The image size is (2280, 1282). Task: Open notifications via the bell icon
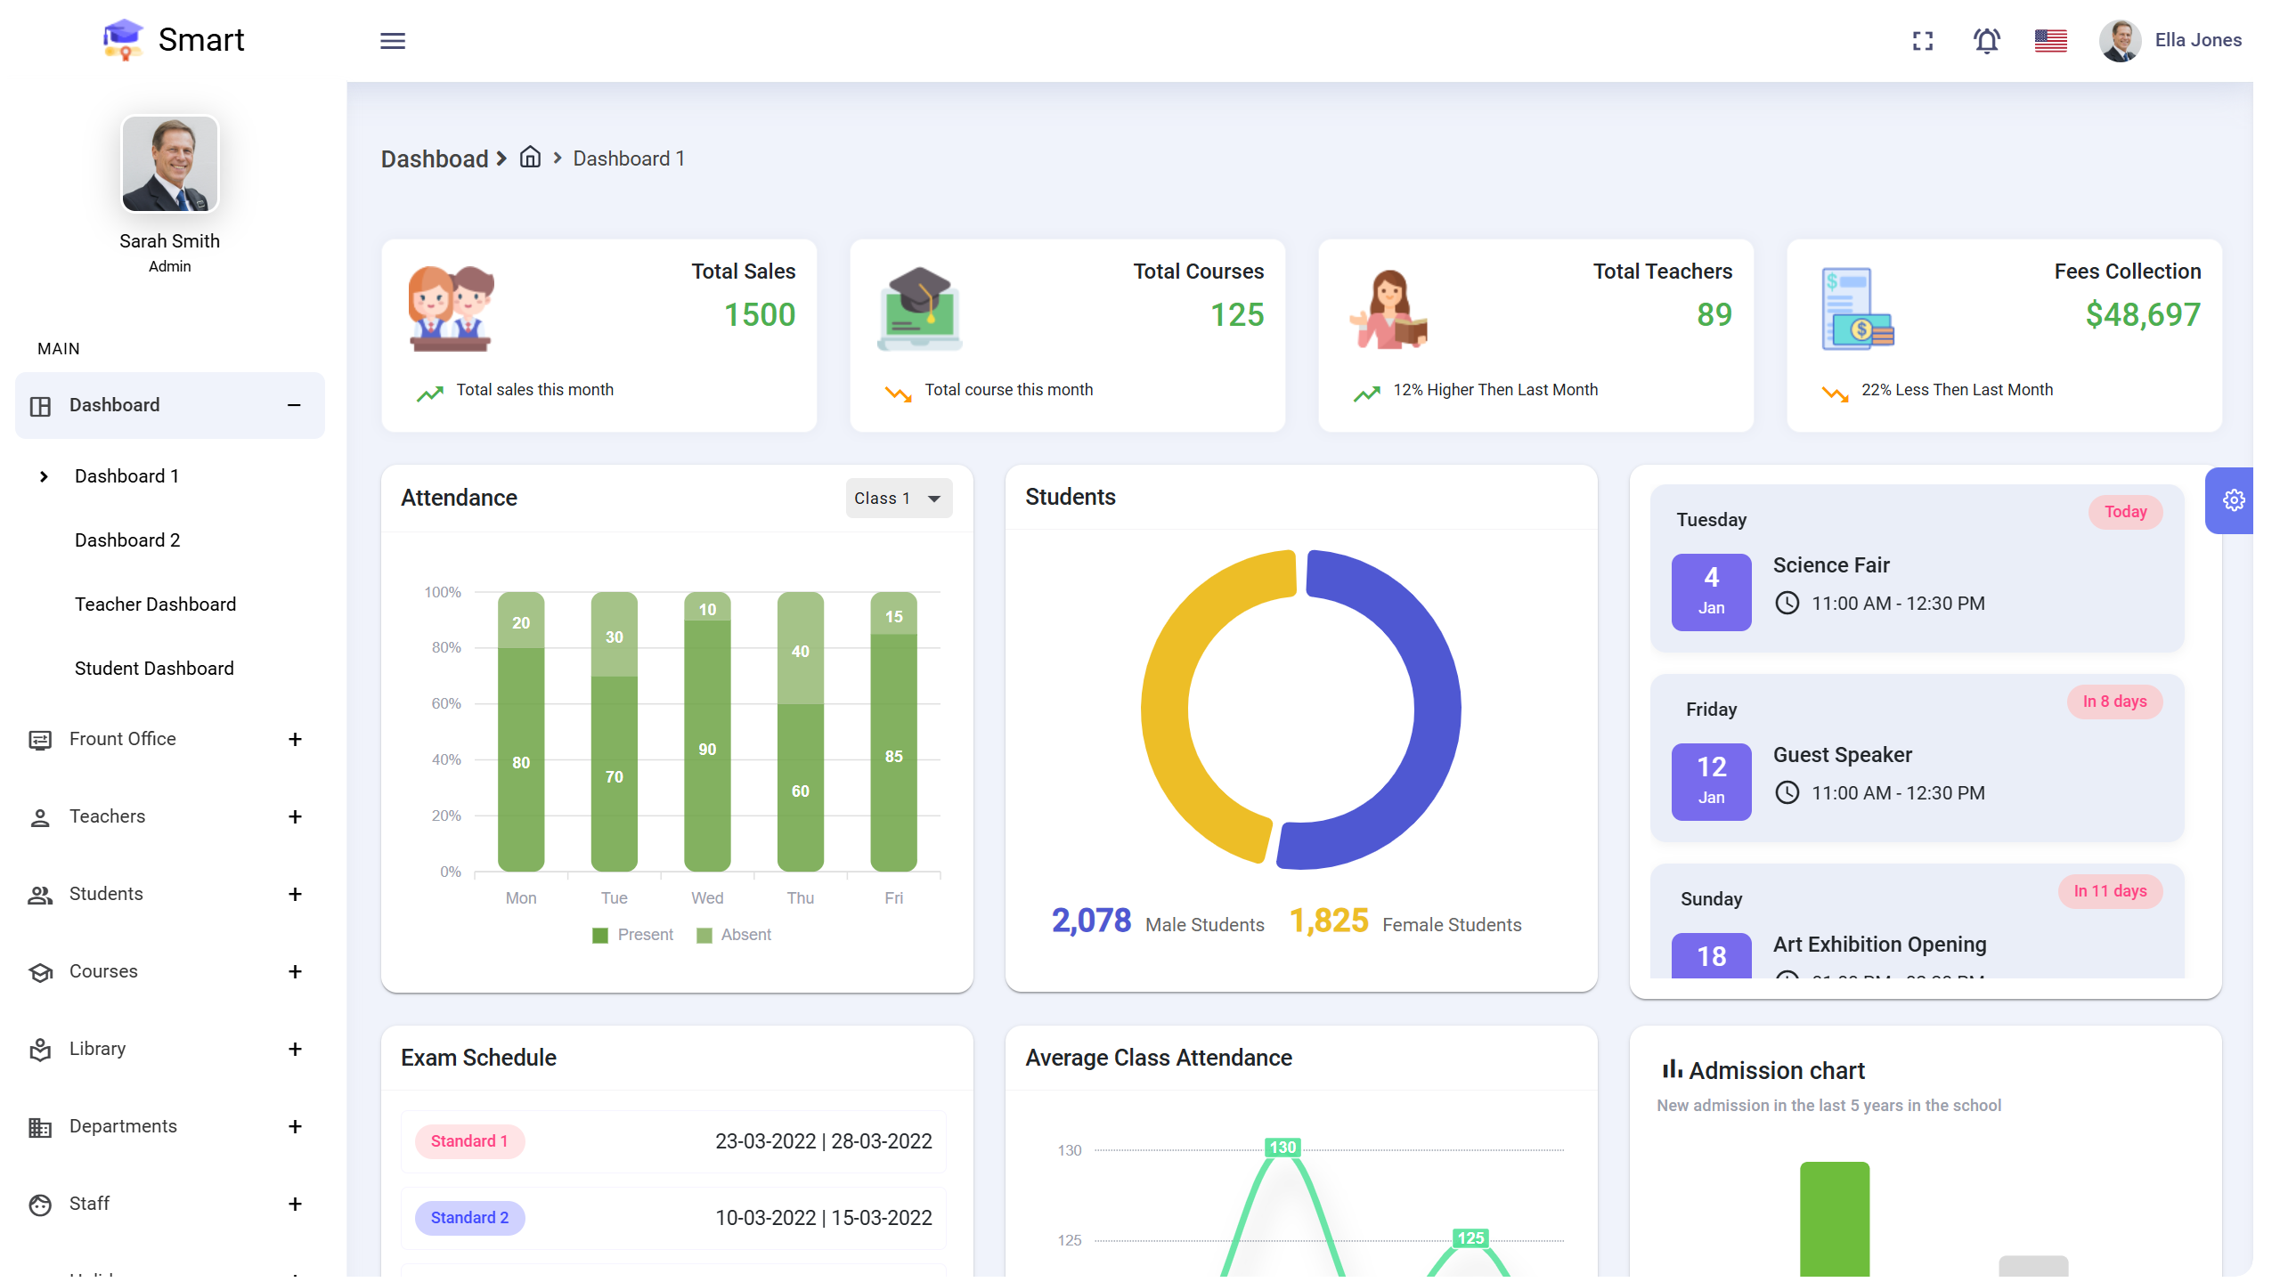click(1986, 41)
